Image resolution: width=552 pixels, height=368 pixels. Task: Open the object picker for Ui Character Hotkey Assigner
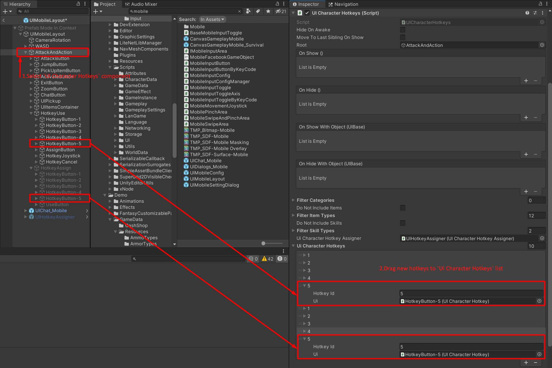[x=542, y=238]
